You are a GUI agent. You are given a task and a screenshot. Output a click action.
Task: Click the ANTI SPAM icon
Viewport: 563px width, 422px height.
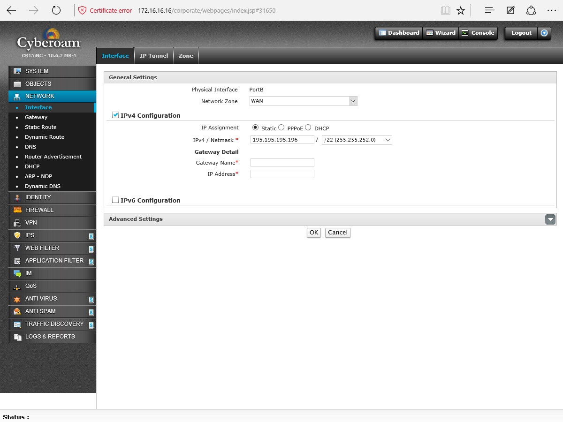tap(17, 311)
